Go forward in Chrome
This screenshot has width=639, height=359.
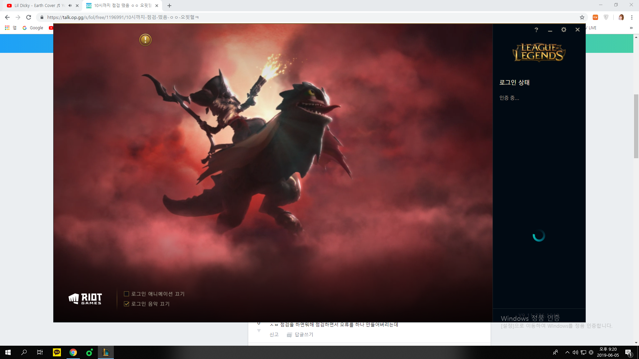[18, 17]
